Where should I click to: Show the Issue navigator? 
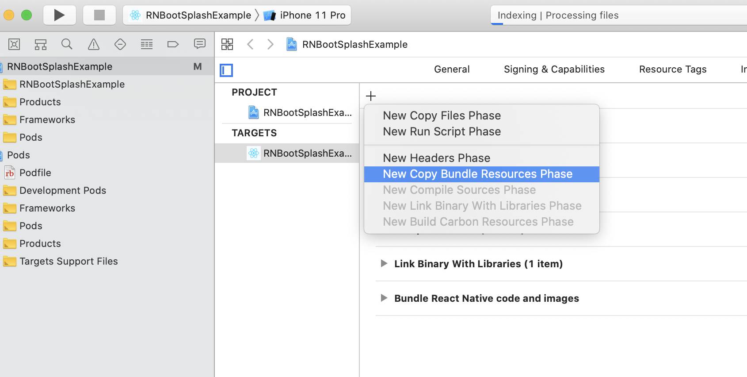point(93,44)
